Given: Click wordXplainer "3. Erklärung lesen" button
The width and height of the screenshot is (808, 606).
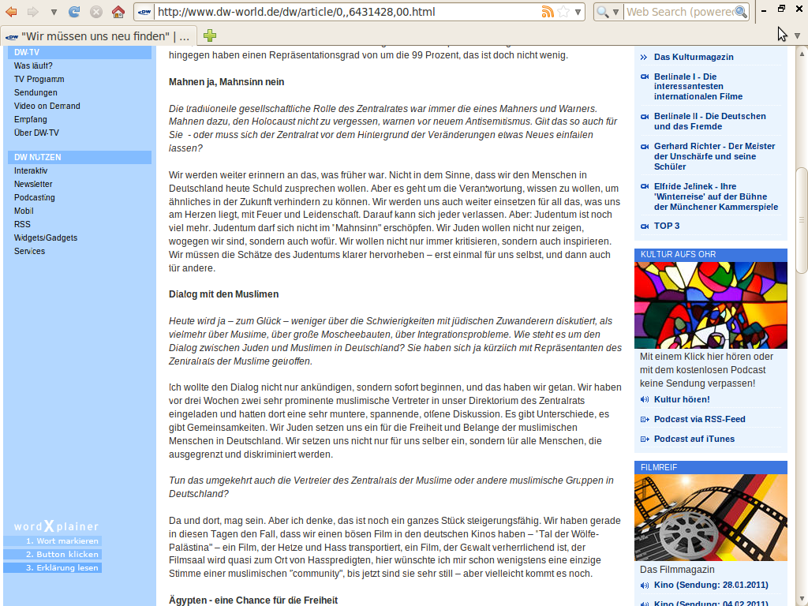Looking at the screenshot, I should coord(53,568).
